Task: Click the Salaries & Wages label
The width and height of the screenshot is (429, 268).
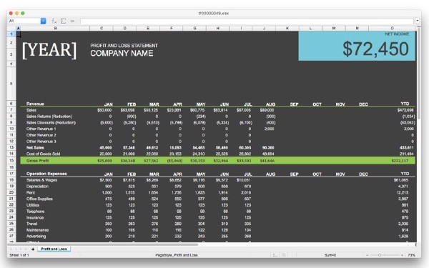Action: 41,180
